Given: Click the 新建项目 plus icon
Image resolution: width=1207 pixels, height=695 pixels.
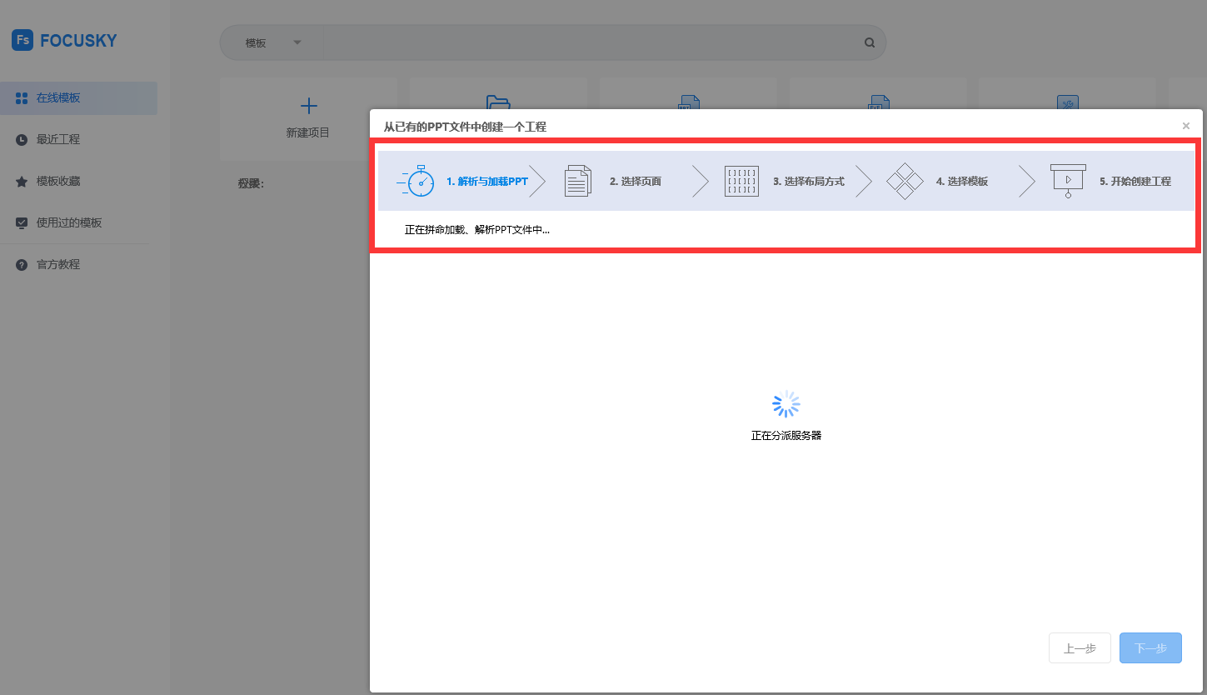Looking at the screenshot, I should pos(308,106).
